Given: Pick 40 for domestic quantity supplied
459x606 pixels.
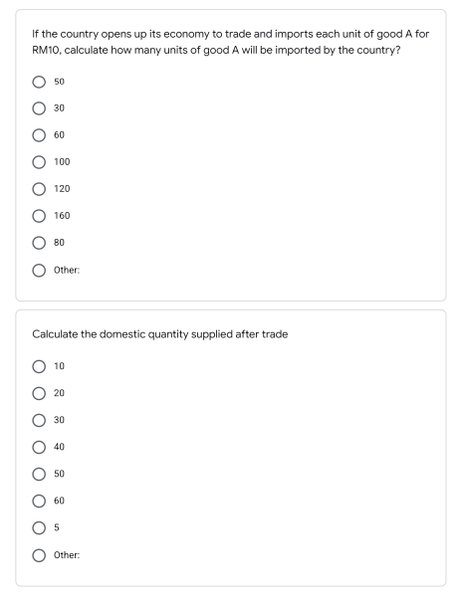Looking at the screenshot, I should coord(39,447).
